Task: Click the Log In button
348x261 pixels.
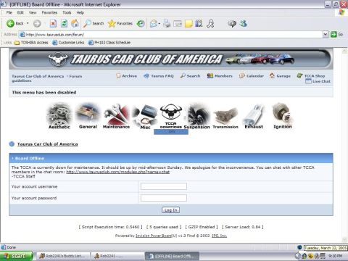Action: tap(170, 210)
